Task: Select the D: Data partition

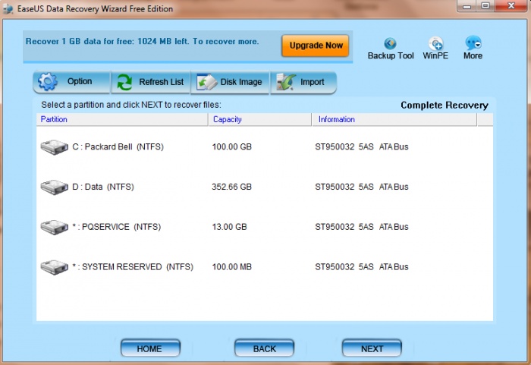Action: click(102, 187)
